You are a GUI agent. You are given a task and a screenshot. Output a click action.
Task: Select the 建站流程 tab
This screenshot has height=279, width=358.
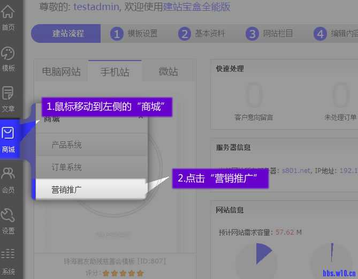68,34
